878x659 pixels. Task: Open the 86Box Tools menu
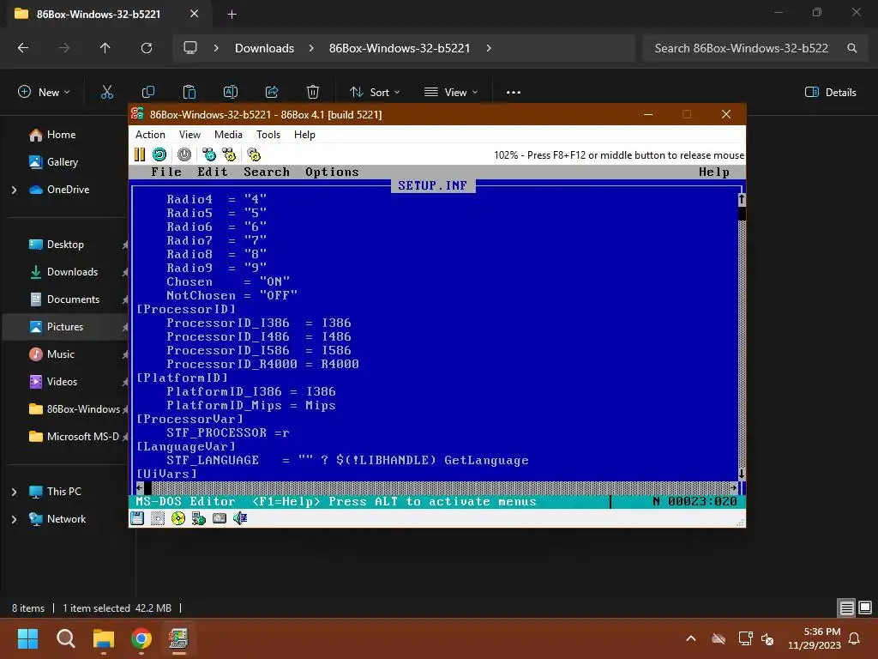coord(268,135)
